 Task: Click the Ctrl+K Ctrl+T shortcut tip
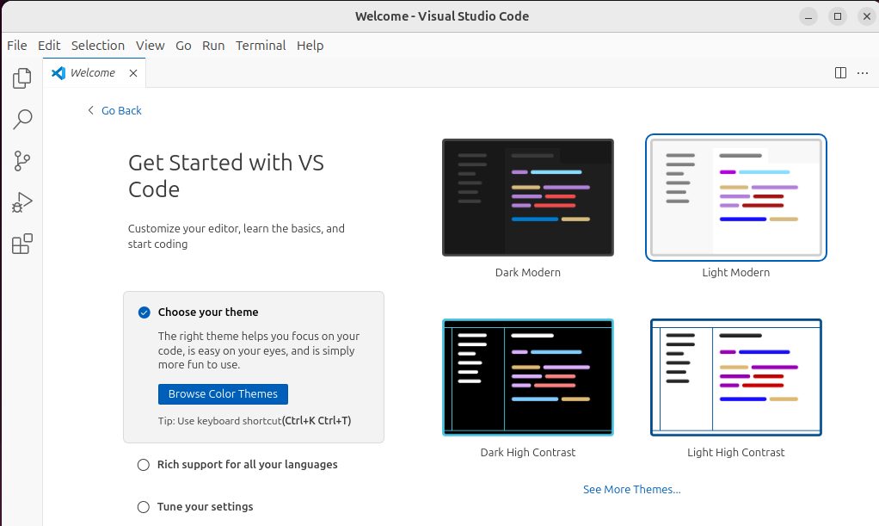pyautogui.click(x=317, y=420)
